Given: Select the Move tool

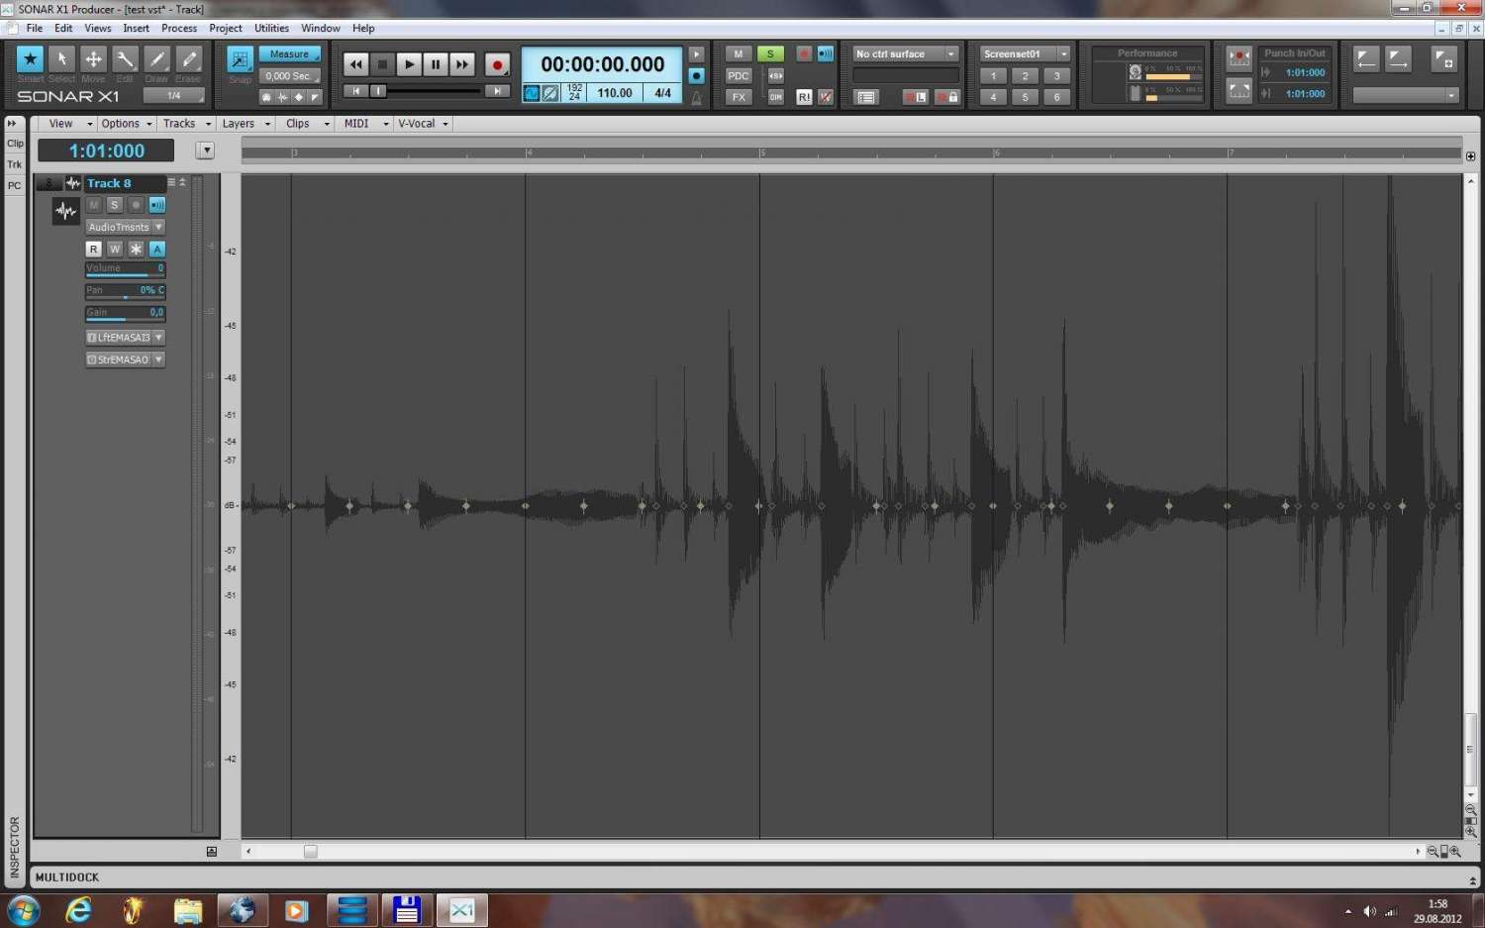Looking at the screenshot, I should coord(93,59).
